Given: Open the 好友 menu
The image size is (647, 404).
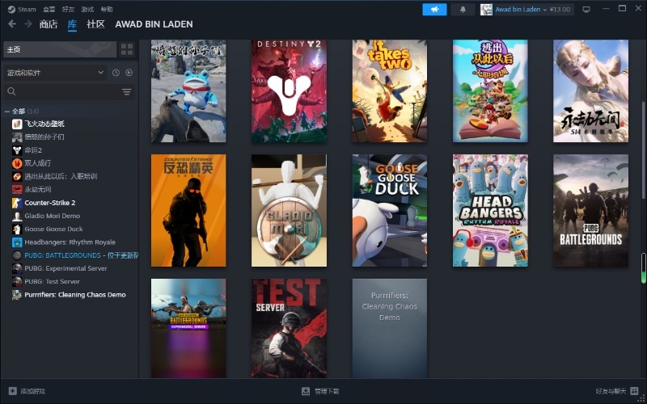Looking at the screenshot, I should coord(68,10).
